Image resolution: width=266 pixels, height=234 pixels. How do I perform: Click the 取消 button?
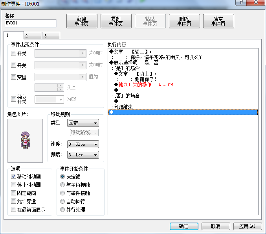[x=216, y=226]
